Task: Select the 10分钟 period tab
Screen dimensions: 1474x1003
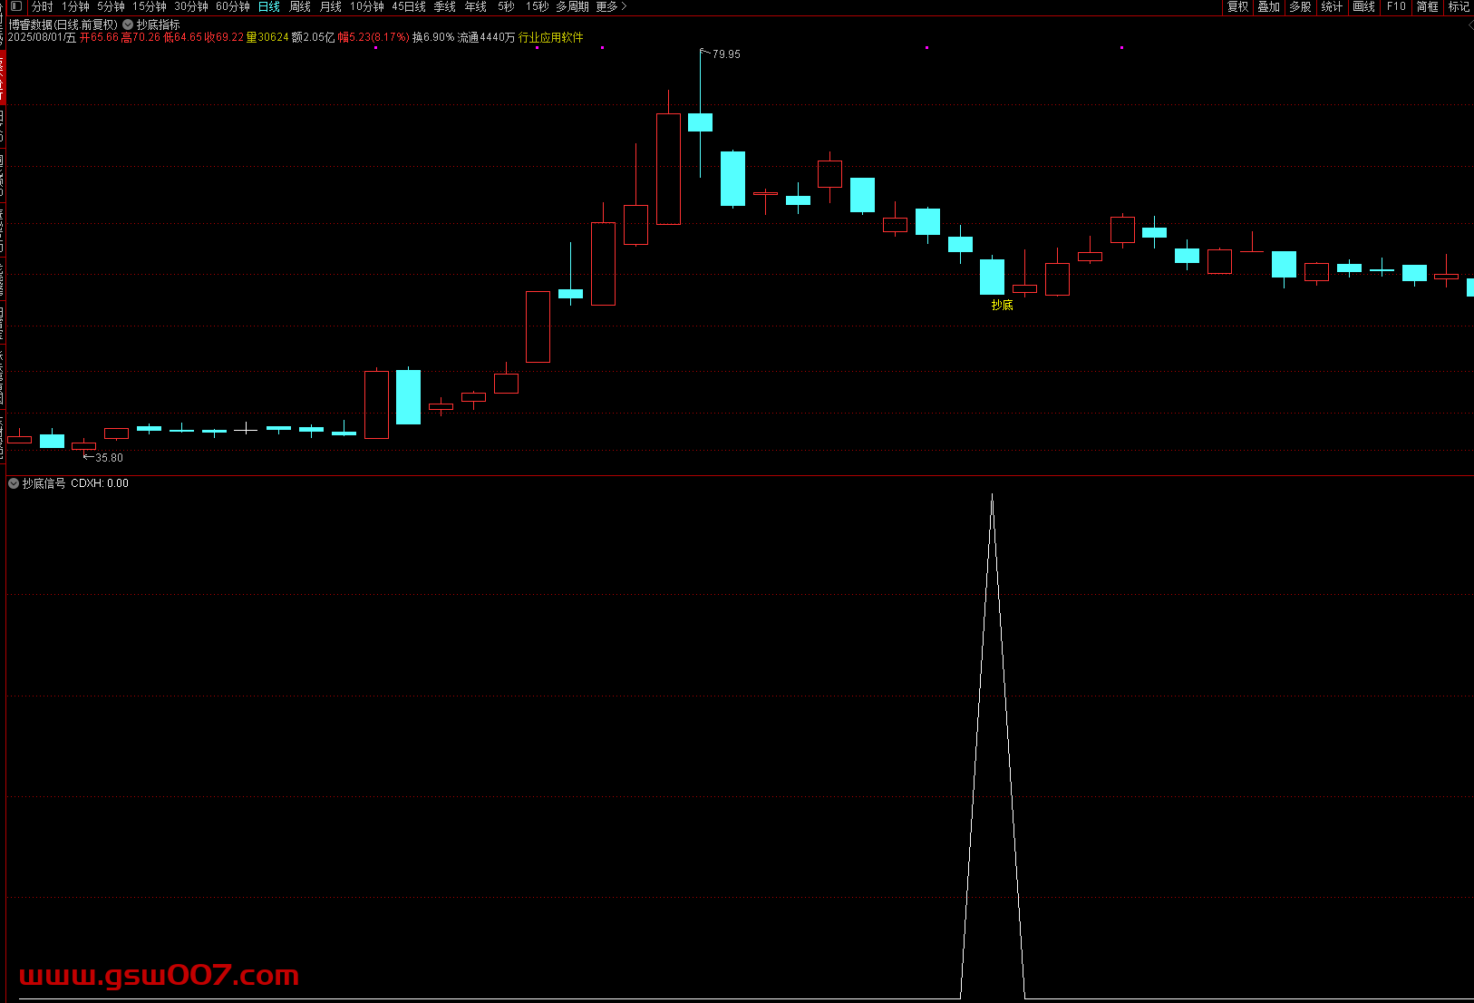Action: click(367, 6)
